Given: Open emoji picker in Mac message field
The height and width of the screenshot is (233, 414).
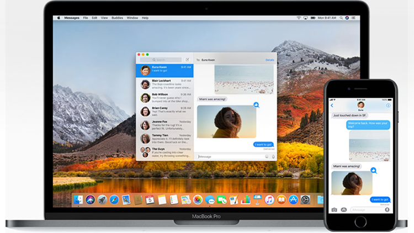Looking at the screenshot, I should click(267, 157).
